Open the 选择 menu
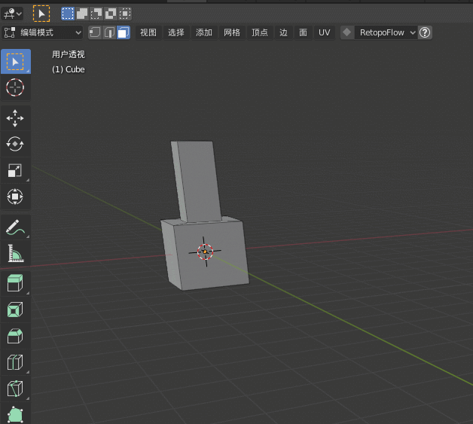 [x=176, y=32]
